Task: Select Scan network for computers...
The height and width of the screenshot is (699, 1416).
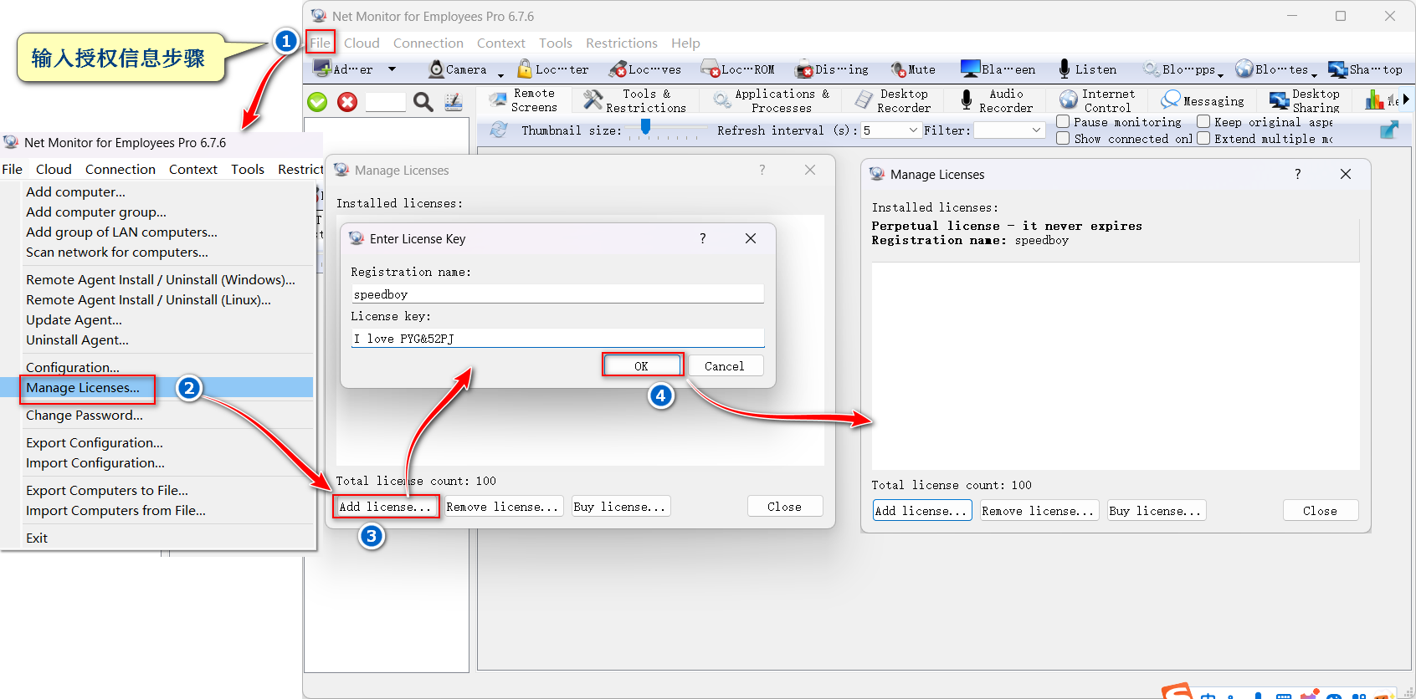Action: point(117,252)
